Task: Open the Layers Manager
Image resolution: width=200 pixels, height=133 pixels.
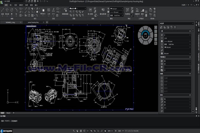Action: (x=65, y=10)
